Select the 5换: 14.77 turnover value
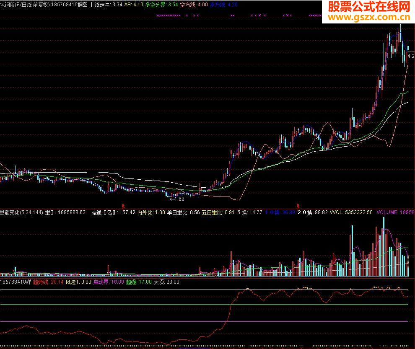Image resolution: width=415 pixels, height=349 pixels. [x=249, y=212]
